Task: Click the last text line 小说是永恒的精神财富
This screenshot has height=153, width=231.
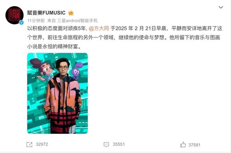Action: coord(54,47)
